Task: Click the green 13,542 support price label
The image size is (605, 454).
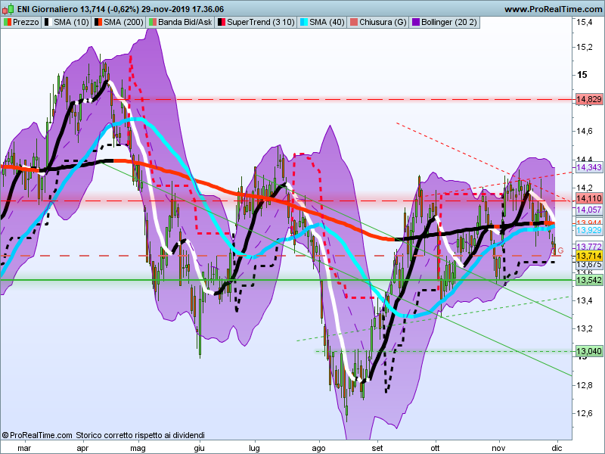Action: 589,279
